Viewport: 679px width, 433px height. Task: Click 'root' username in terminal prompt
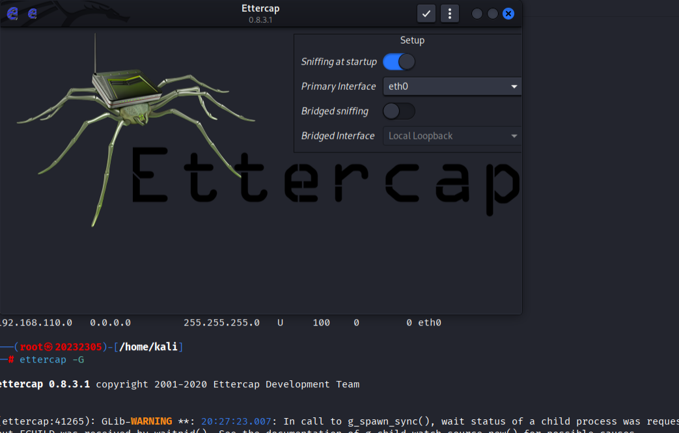click(32, 347)
